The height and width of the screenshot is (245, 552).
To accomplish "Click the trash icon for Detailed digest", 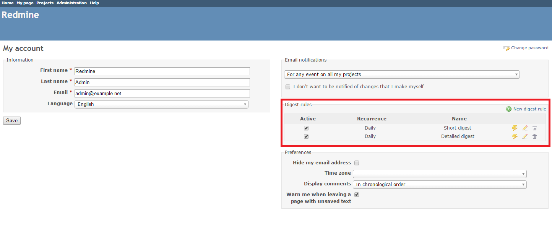I will coord(534,136).
